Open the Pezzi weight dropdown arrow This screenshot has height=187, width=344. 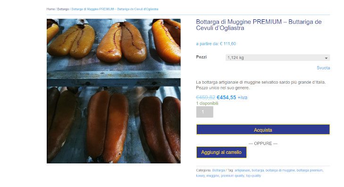[326, 58]
